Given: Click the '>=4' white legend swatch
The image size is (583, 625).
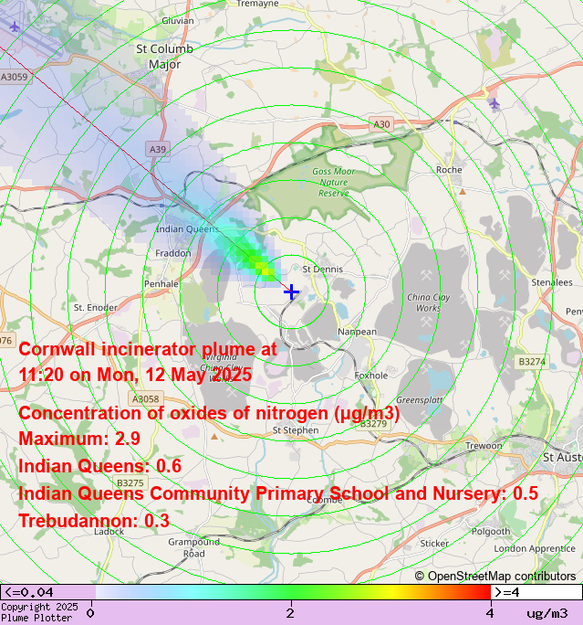Looking at the screenshot, I should click(536, 592).
